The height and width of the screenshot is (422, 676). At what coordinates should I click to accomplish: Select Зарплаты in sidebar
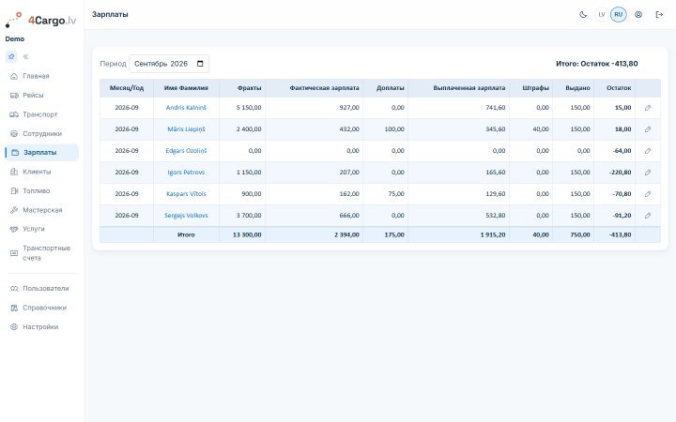click(42, 153)
